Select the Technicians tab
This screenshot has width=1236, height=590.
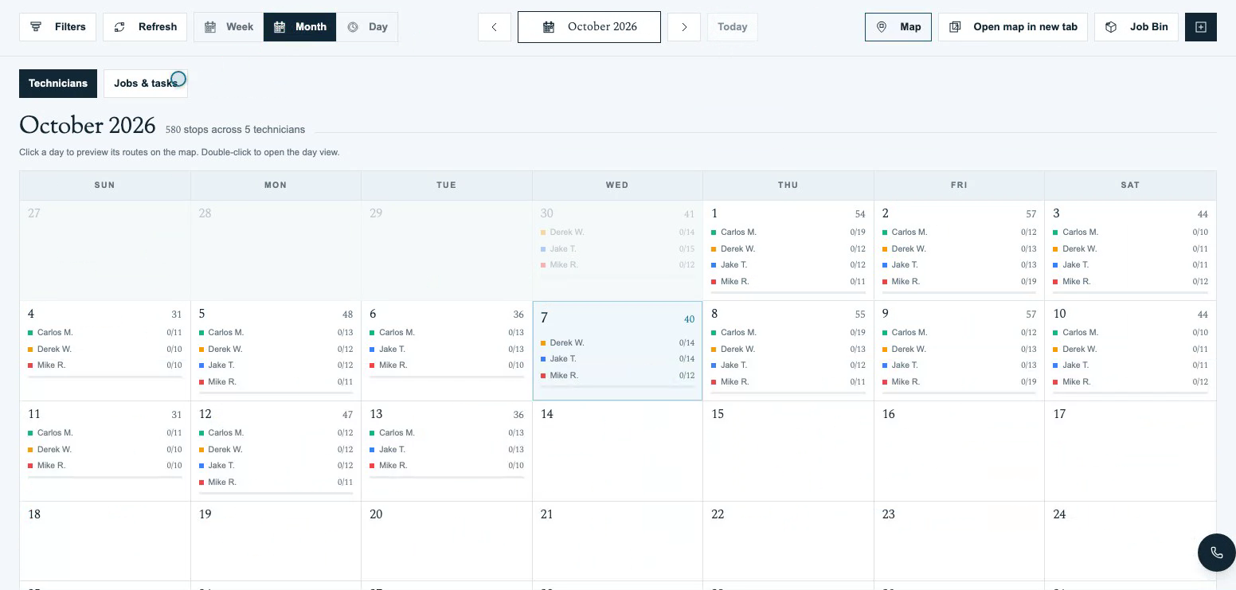[x=58, y=84]
